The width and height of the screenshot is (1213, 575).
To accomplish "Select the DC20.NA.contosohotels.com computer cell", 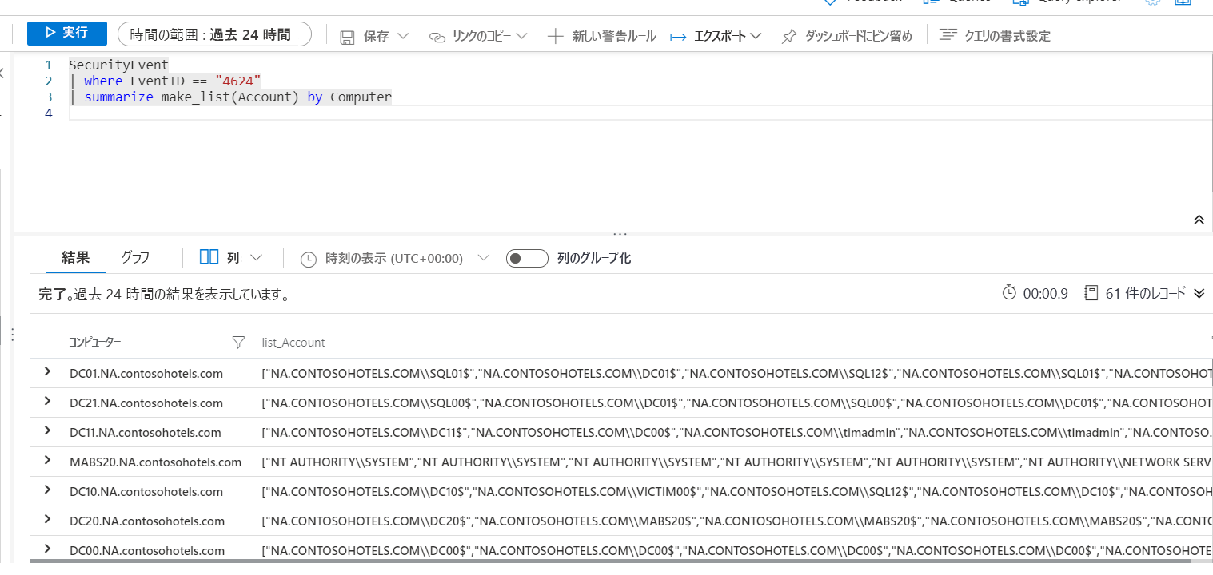I will coord(147,521).
